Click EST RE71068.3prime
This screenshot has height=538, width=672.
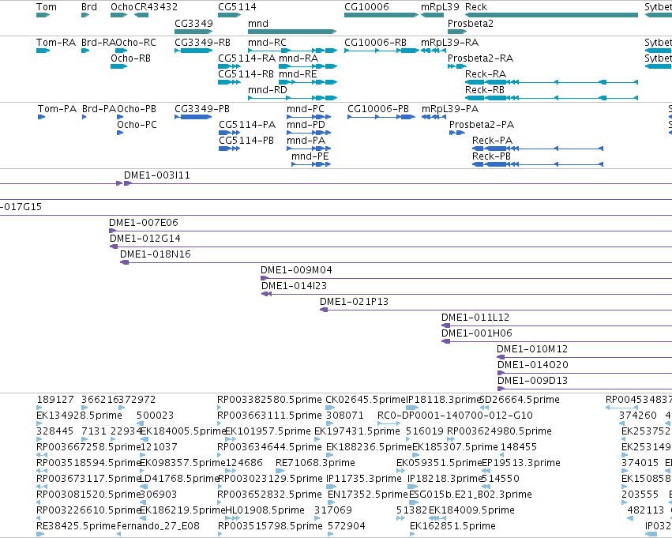click(280, 471)
